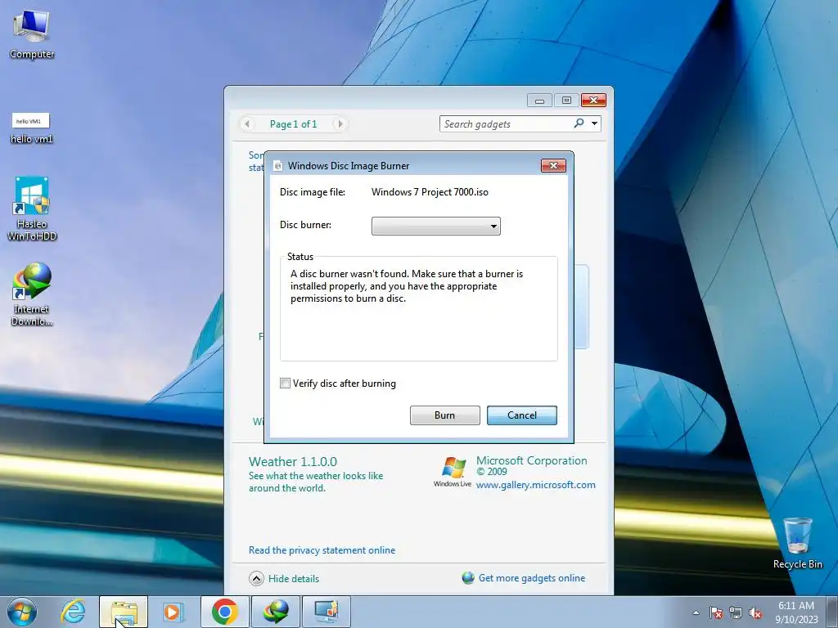Open the Windows Start menu orb
This screenshot has width=838, height=628.
click(22, 612)
